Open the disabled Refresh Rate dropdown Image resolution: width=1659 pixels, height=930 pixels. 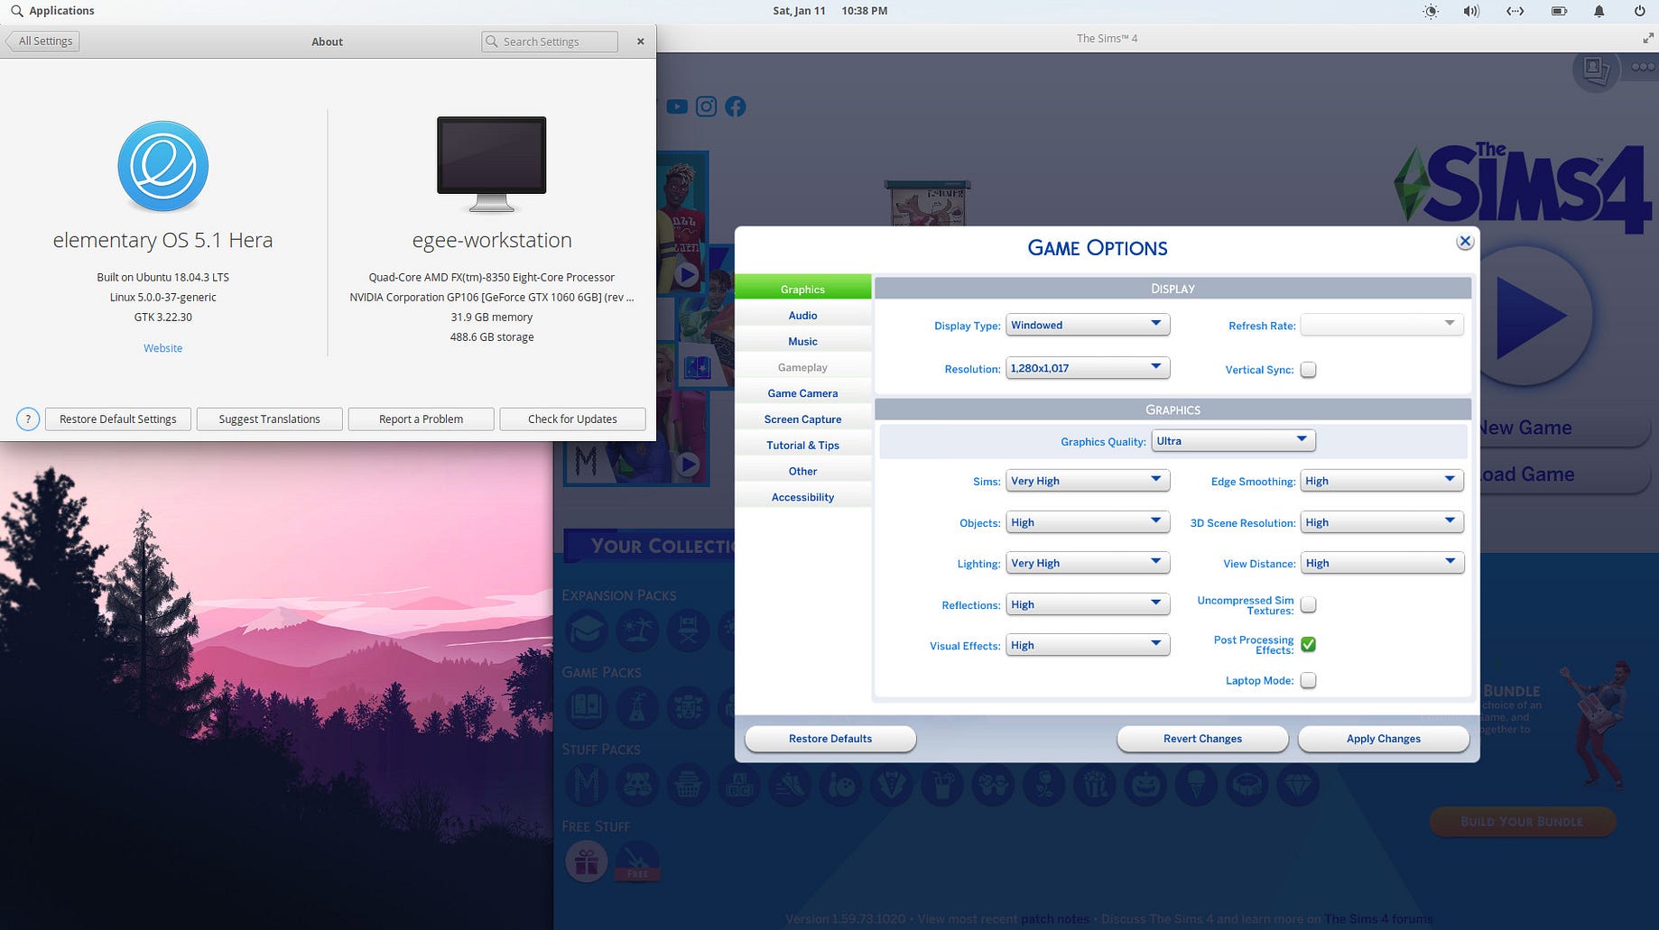pos(1382,325)
